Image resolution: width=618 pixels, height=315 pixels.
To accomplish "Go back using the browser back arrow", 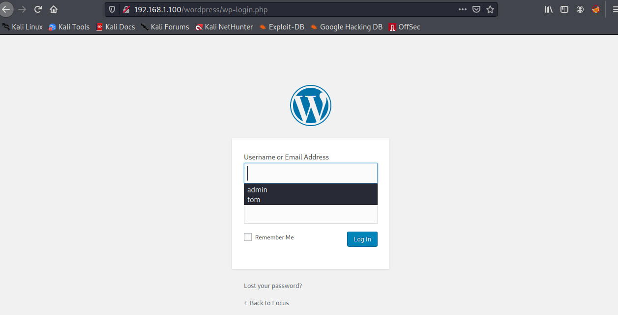I will point(6,9).
